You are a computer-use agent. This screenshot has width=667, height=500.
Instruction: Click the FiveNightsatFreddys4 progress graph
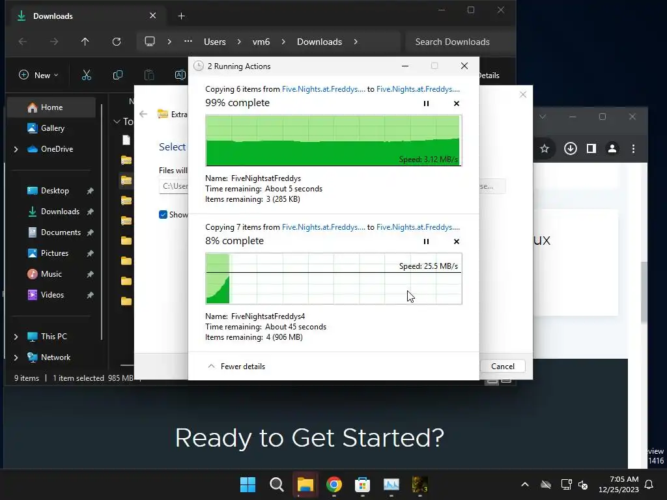click(333, 279)
